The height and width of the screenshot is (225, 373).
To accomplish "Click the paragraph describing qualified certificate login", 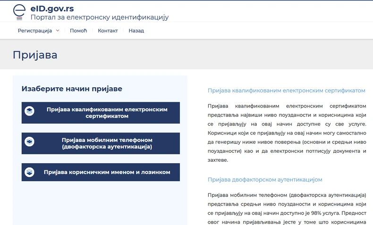I will [287, 133].
